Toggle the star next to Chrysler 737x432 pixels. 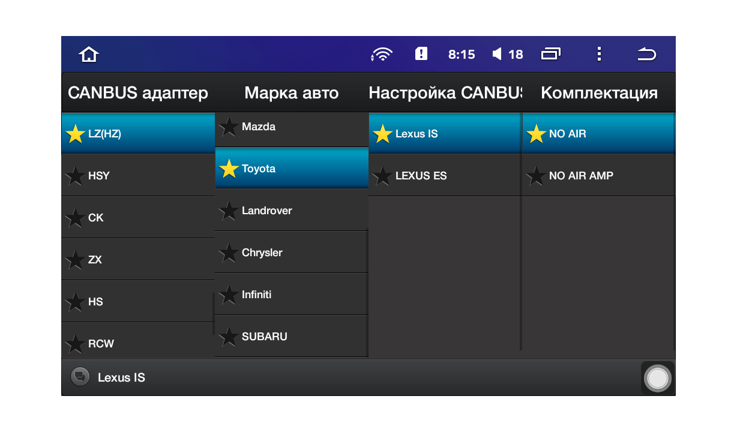229,253
